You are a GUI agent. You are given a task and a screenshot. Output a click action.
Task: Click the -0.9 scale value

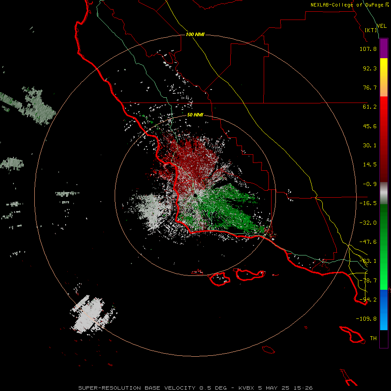pos(370,184)
